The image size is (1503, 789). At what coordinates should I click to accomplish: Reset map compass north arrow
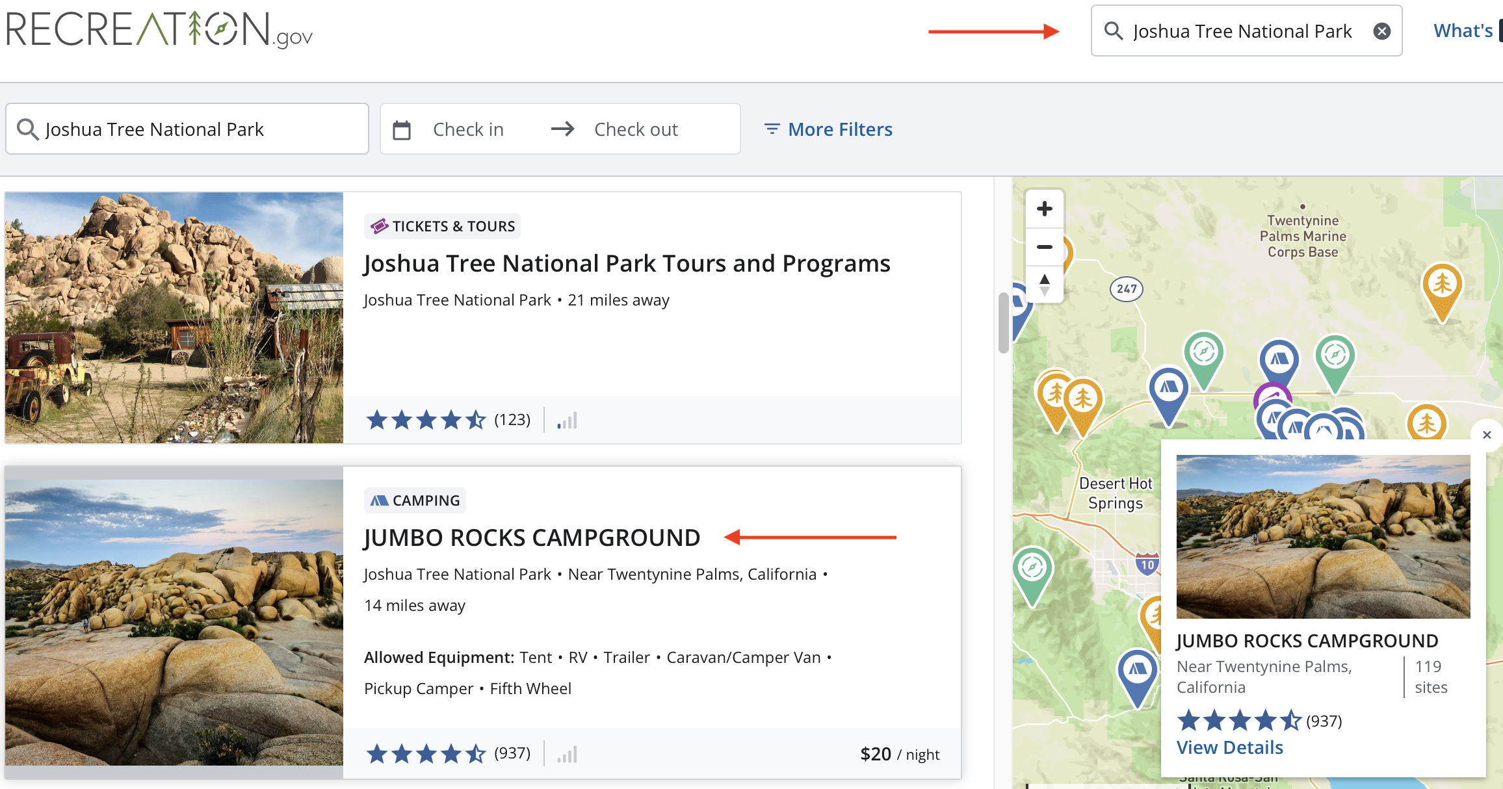(1044, 284)
